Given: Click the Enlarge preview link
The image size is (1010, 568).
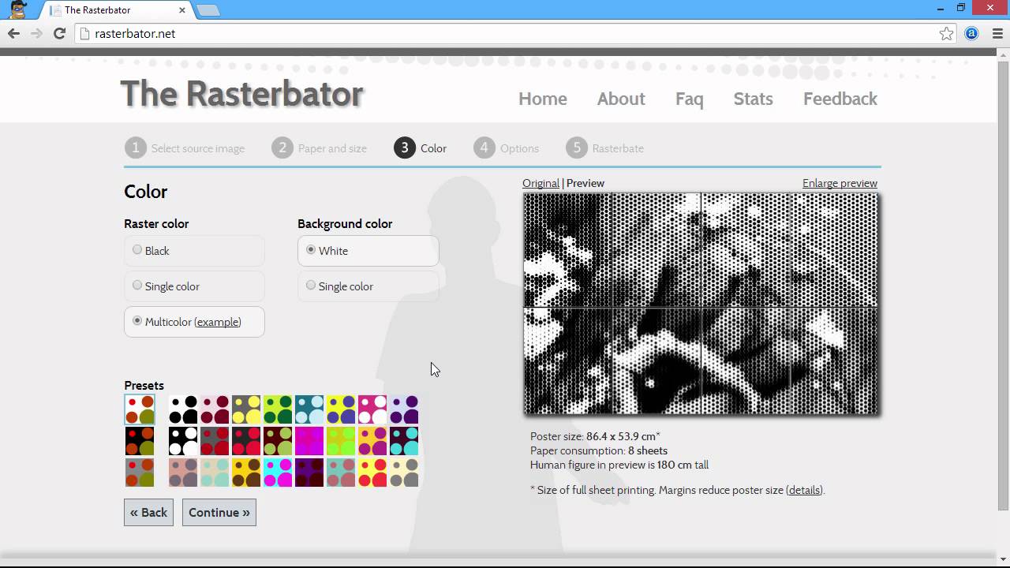Looking at the screenshot, I should pyautogui.click(x=840, y=183).
